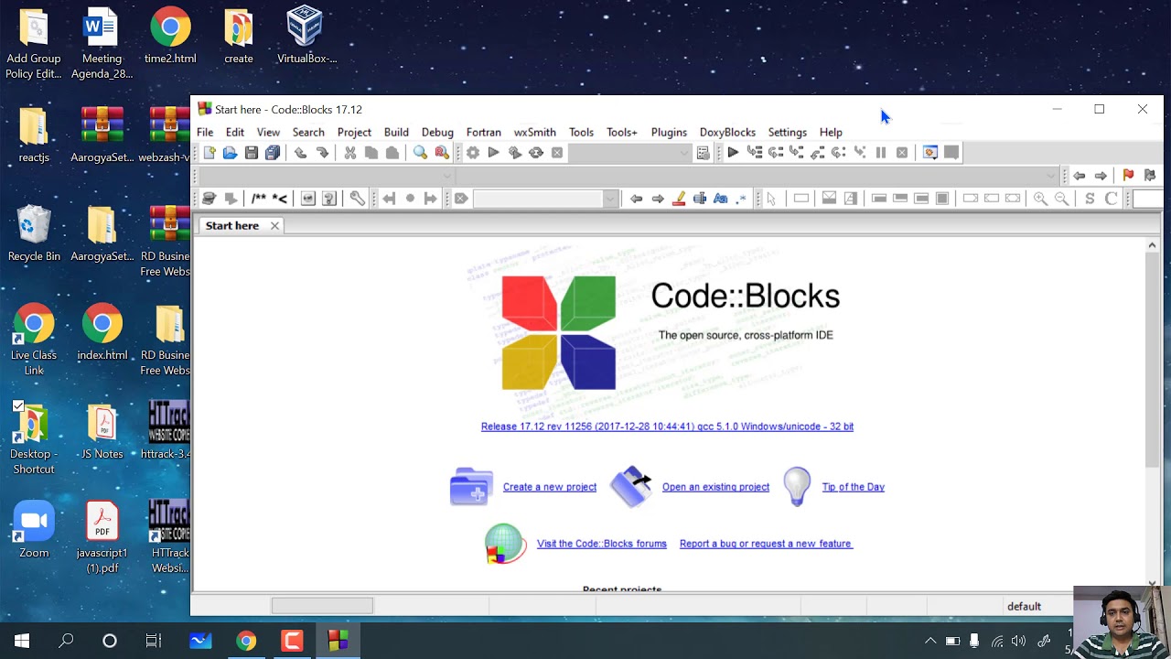This screenshot has height=659, width=1171.
Task: Click the DoxyBlocks line comment *< icon
Action: pyautogui.click(x=280, y=199)
